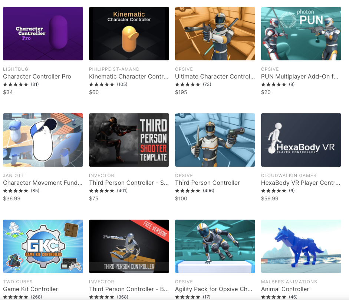
Task: Open the GKC Game Kit Controller thumbnail
Action: pos(43,246)
